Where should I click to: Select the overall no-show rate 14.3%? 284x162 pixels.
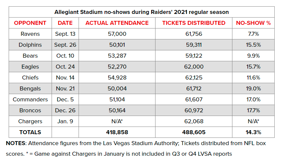253,132
